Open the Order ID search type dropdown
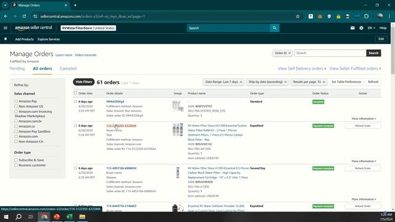 click(282, 53)
